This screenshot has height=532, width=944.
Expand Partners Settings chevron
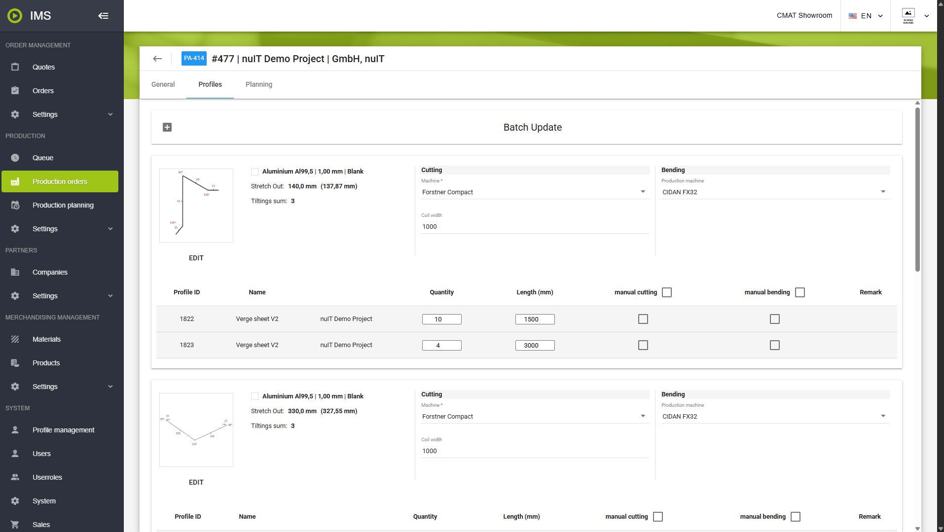click(x=110, y=296)
